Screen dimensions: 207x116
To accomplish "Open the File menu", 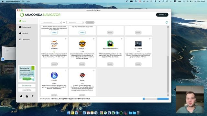I will [x=23, y=1].
